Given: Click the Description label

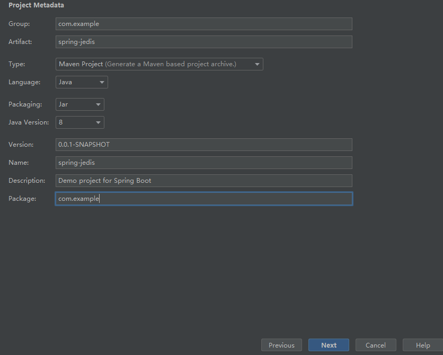Looking at the screenshot, I should (27, 181).
